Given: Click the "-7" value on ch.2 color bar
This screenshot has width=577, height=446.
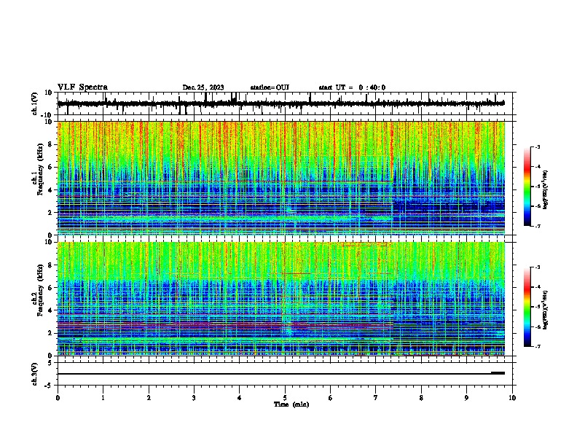Looking at the screenshot, I should pos(538,346).
